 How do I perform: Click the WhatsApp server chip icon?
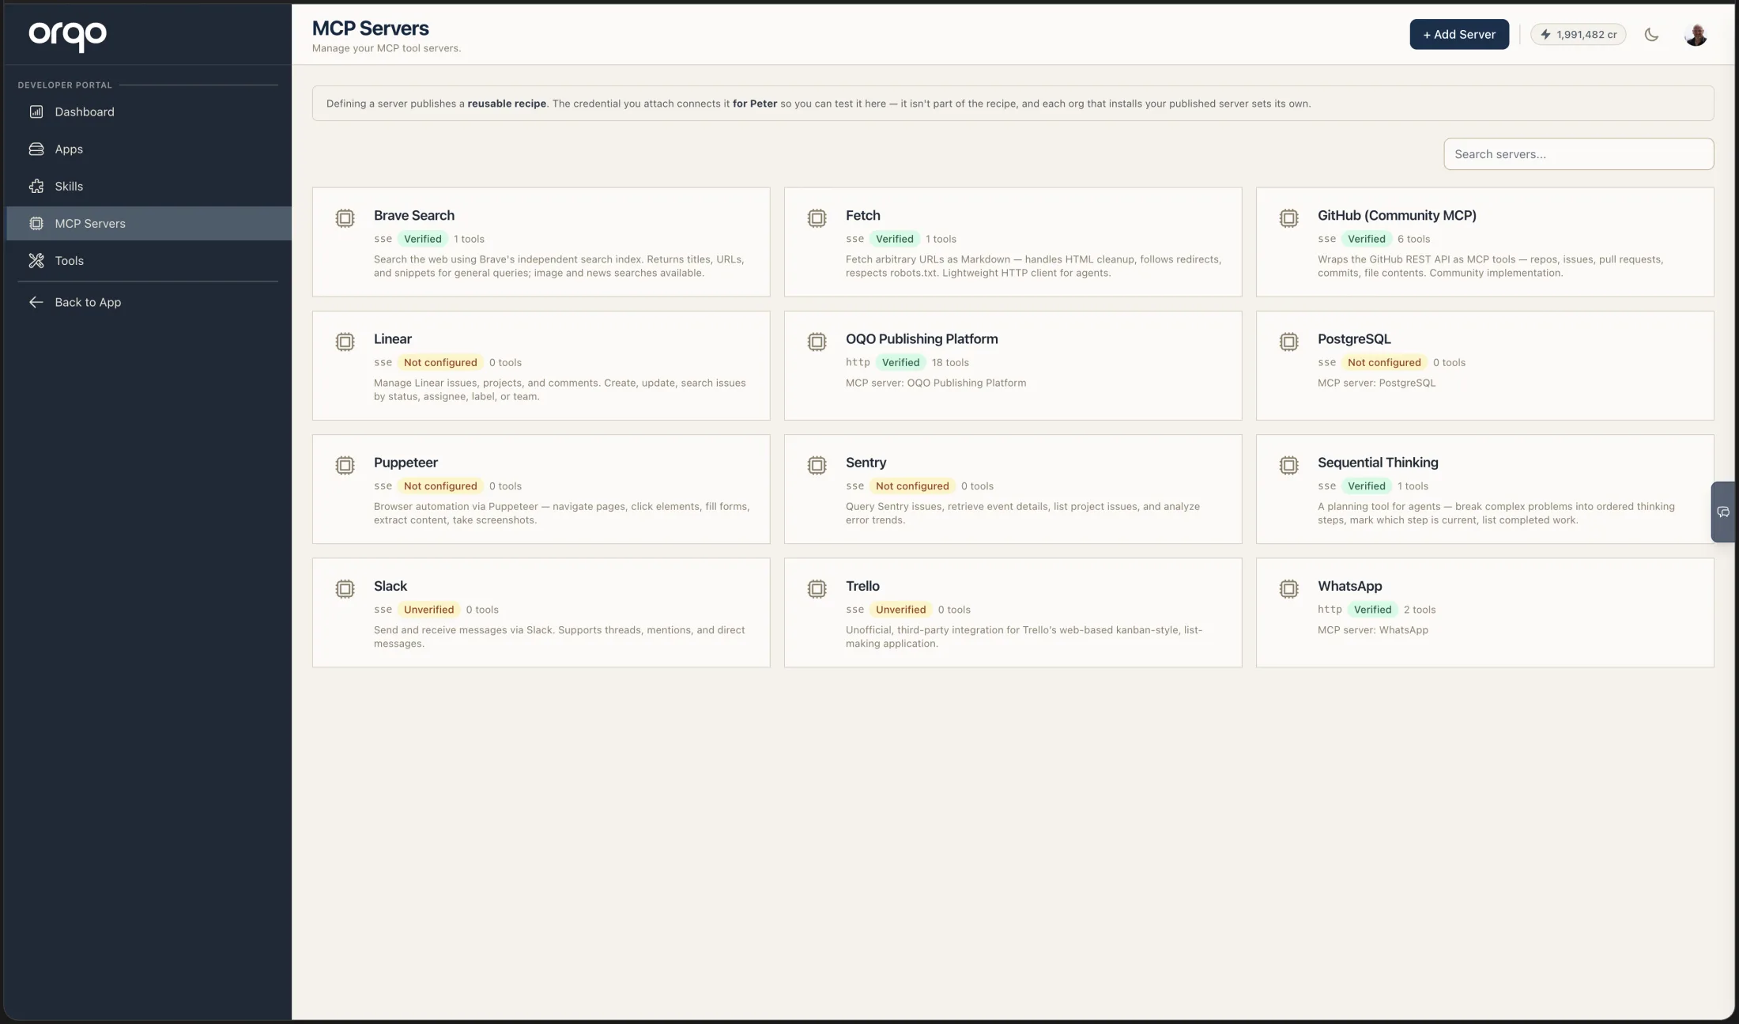click(x=1288, y=588)
